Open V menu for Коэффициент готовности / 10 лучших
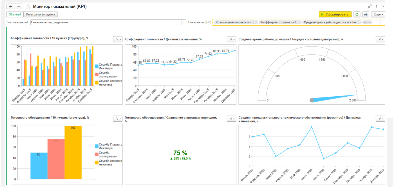The width and height of the screenshot is (394, 187). [x=118, y=39]
